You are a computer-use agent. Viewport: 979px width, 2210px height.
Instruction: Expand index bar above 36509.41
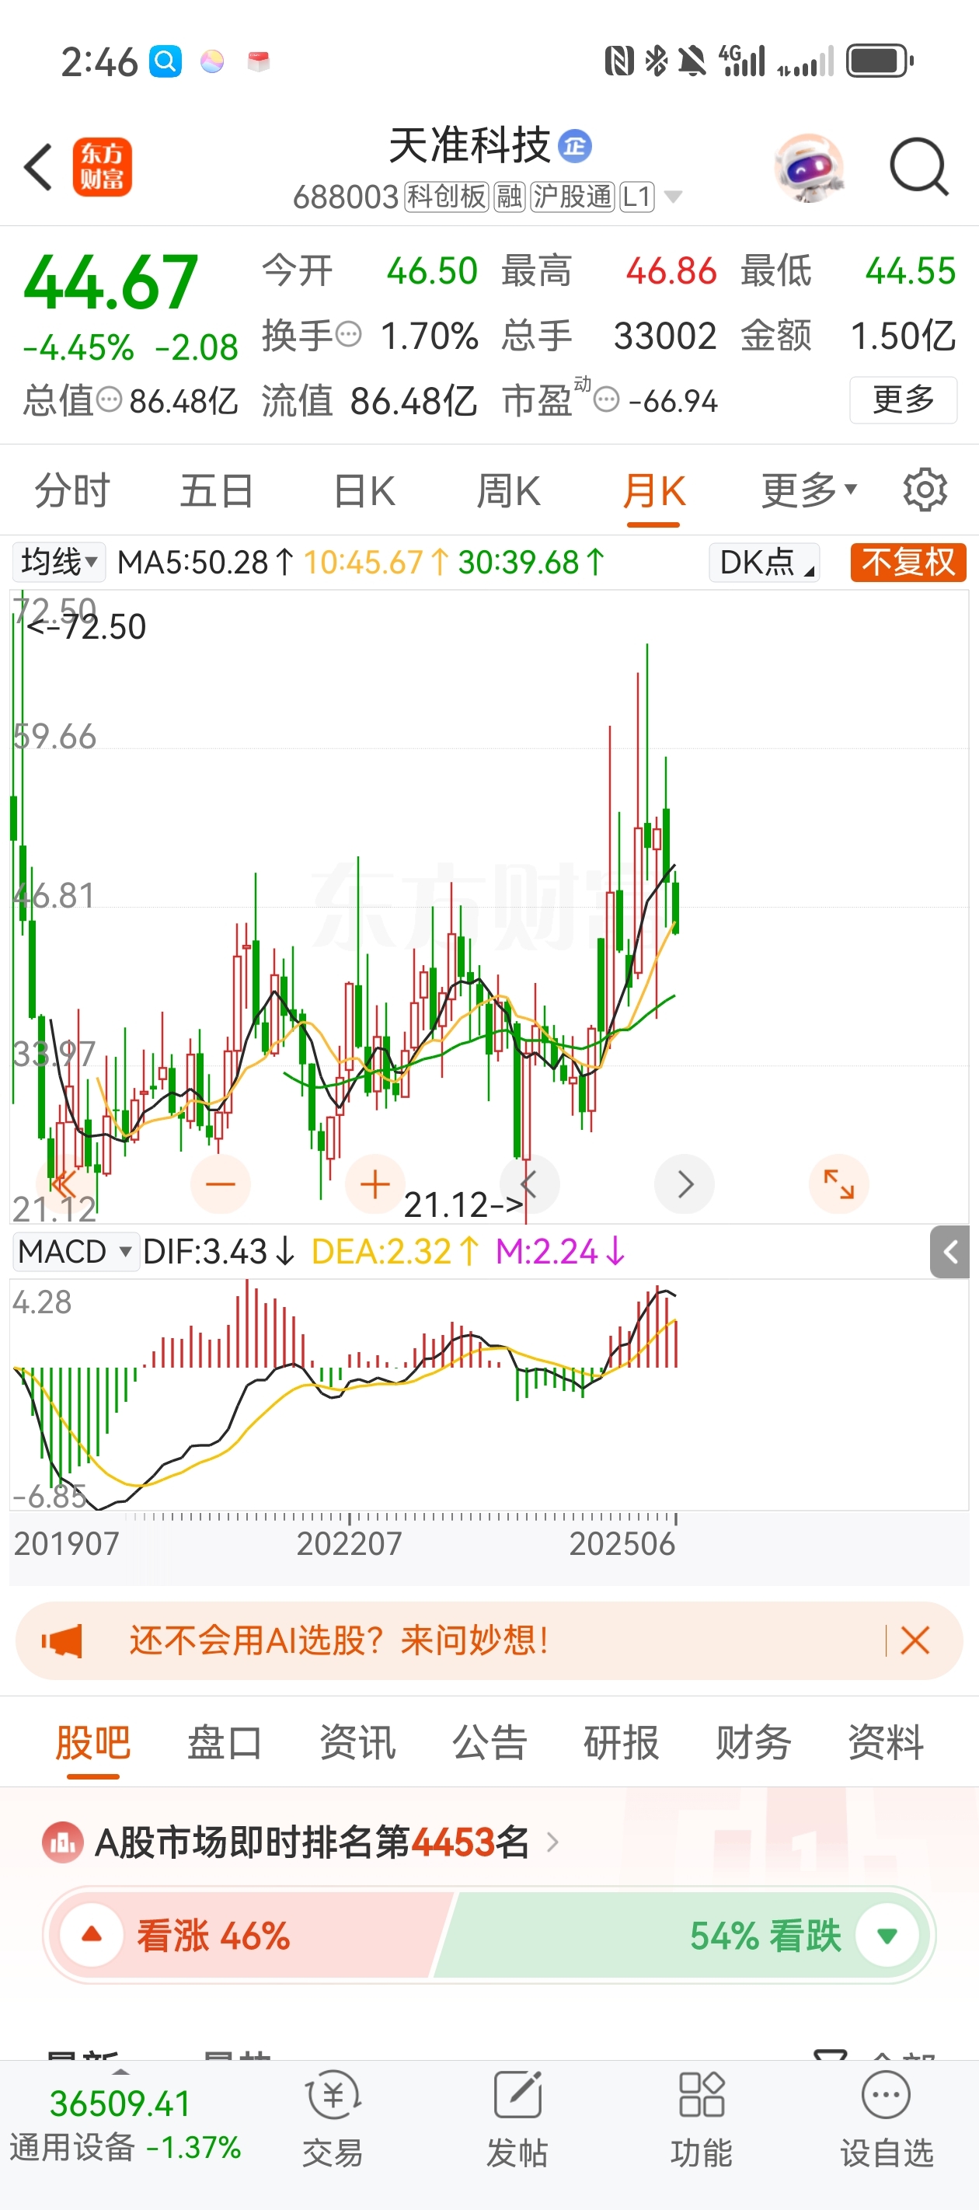tap(121, 2071)
